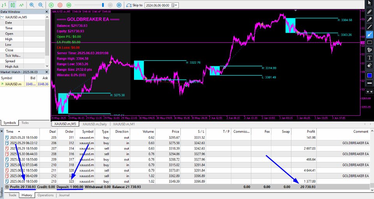This screenshot has width=374, height=199.
Task: Switch chart to line chart mode
Action: click(21, 5)
